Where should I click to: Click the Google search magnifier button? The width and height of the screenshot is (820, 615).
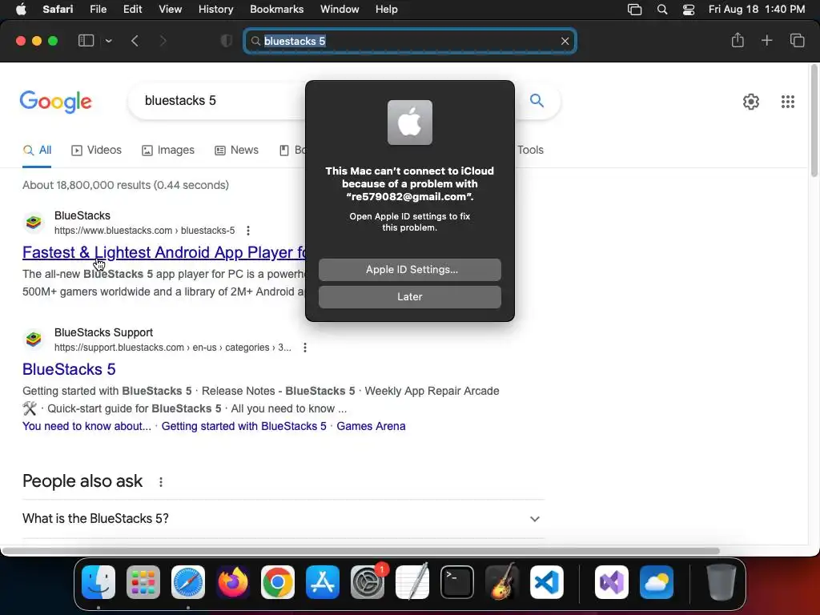click(x=537, y=100)
